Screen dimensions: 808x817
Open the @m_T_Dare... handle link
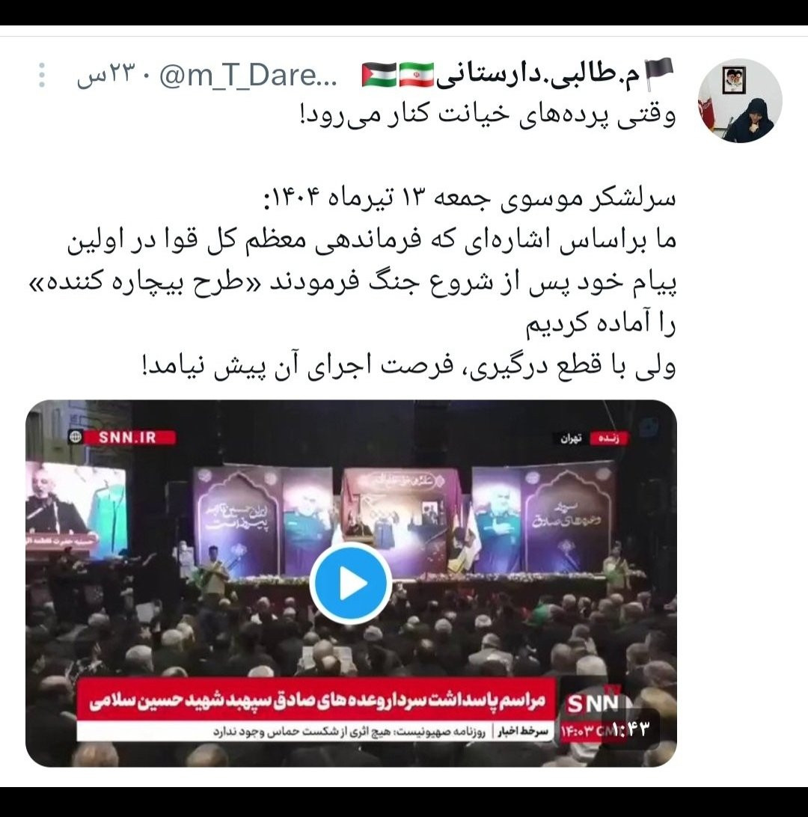[x=248, y=76]
